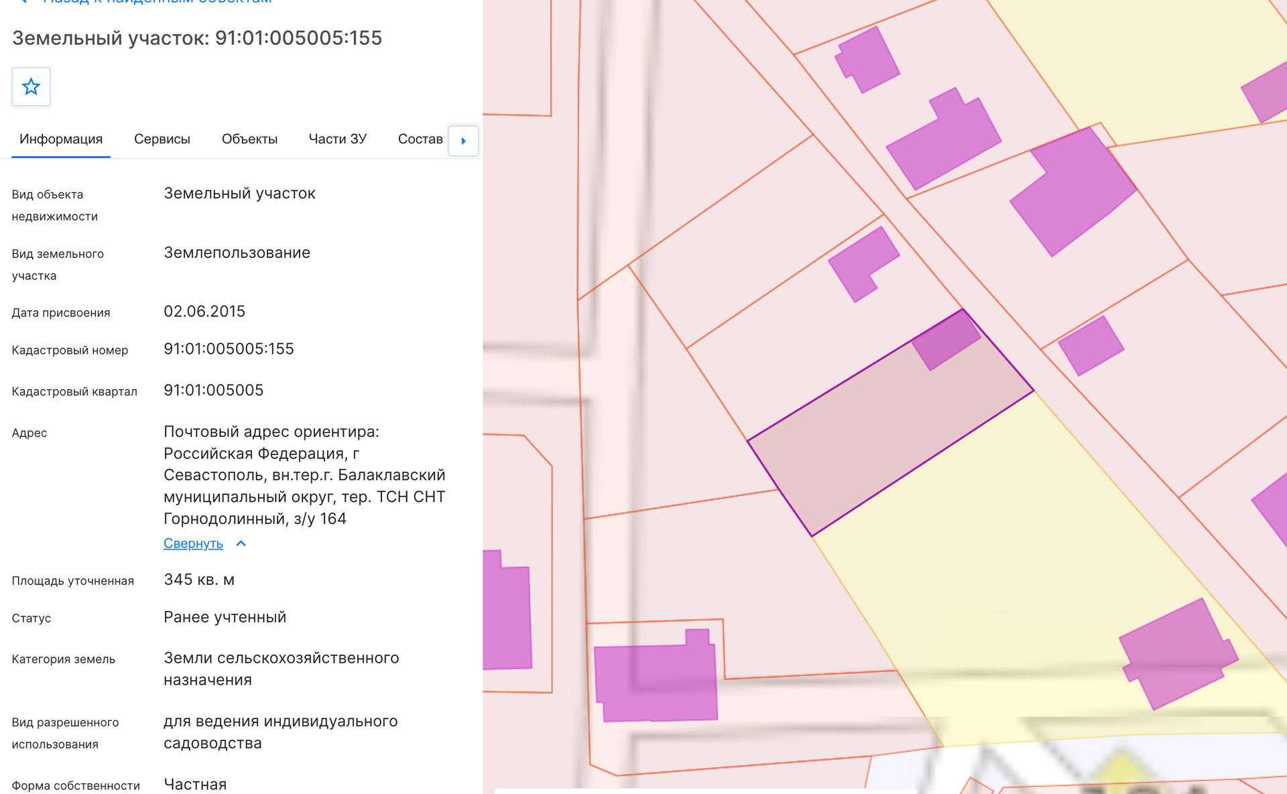Open the Объекты tab
1287x794 pixels.
tap(249, 139)
